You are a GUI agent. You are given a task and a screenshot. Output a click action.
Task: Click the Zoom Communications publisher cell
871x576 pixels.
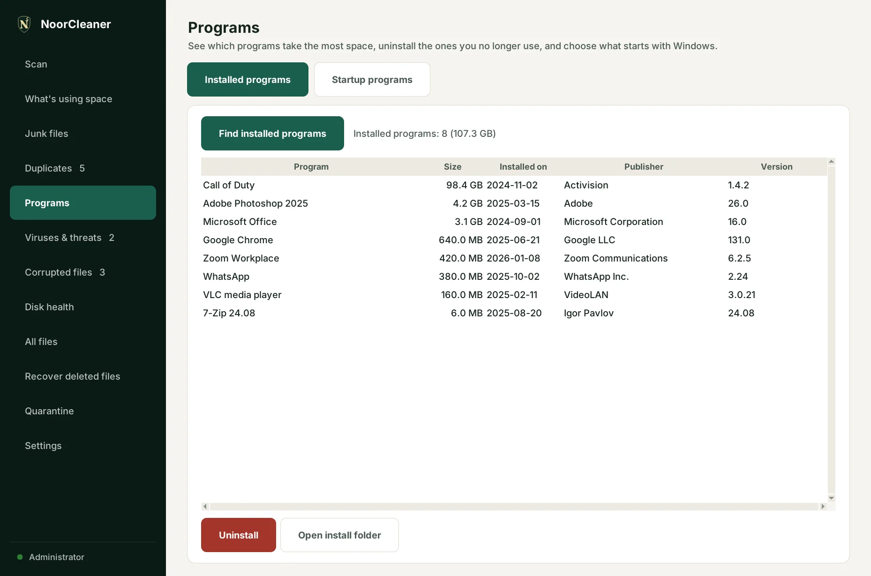(616, 258)
